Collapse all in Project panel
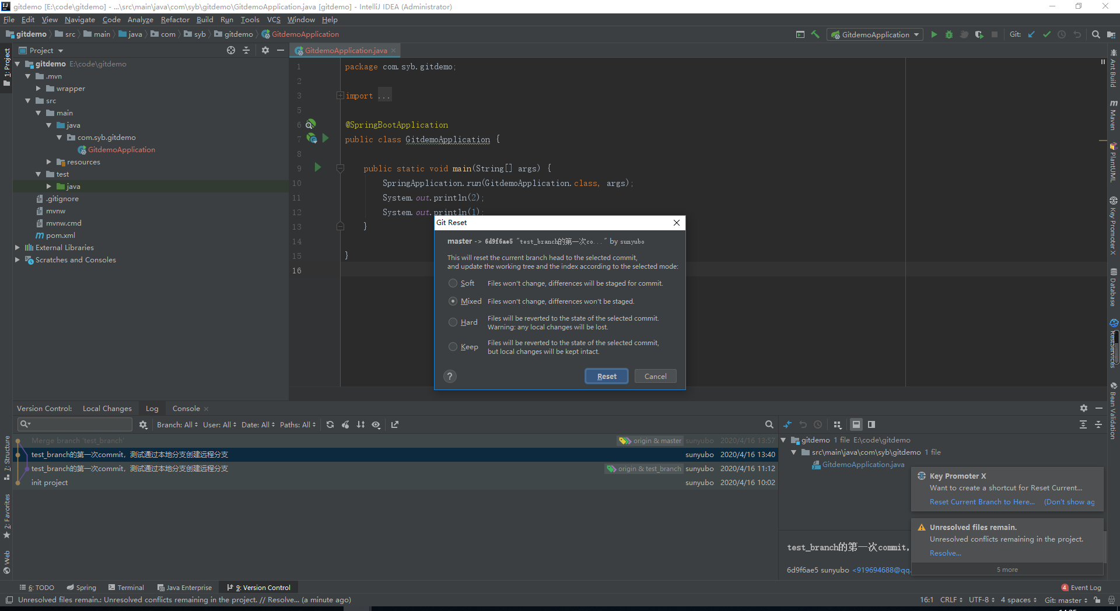 246,51
